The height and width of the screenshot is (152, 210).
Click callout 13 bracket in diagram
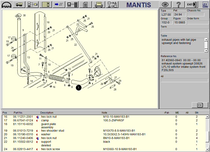[x=29, y=58]
